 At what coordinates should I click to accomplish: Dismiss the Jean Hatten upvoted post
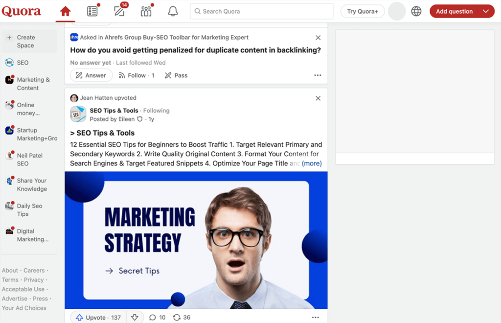[x=318, y=98]
